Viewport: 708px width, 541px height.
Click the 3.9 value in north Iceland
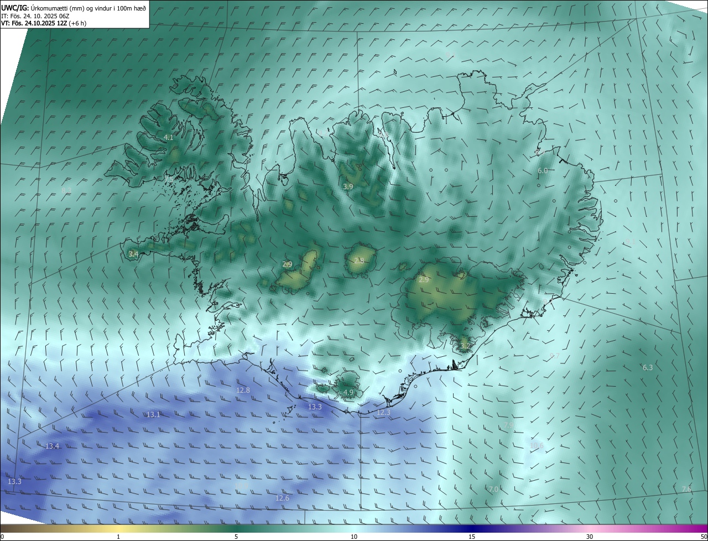tap(348, 187)
